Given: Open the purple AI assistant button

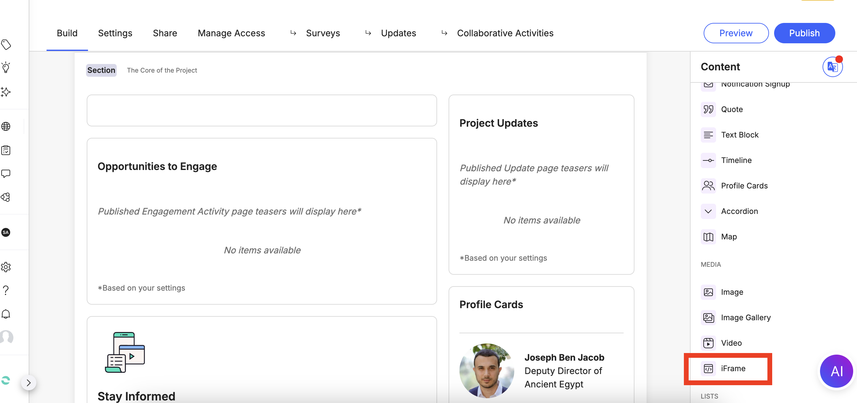Looking at the screenshot, I should pyautogui.click(x=836, y=371).
